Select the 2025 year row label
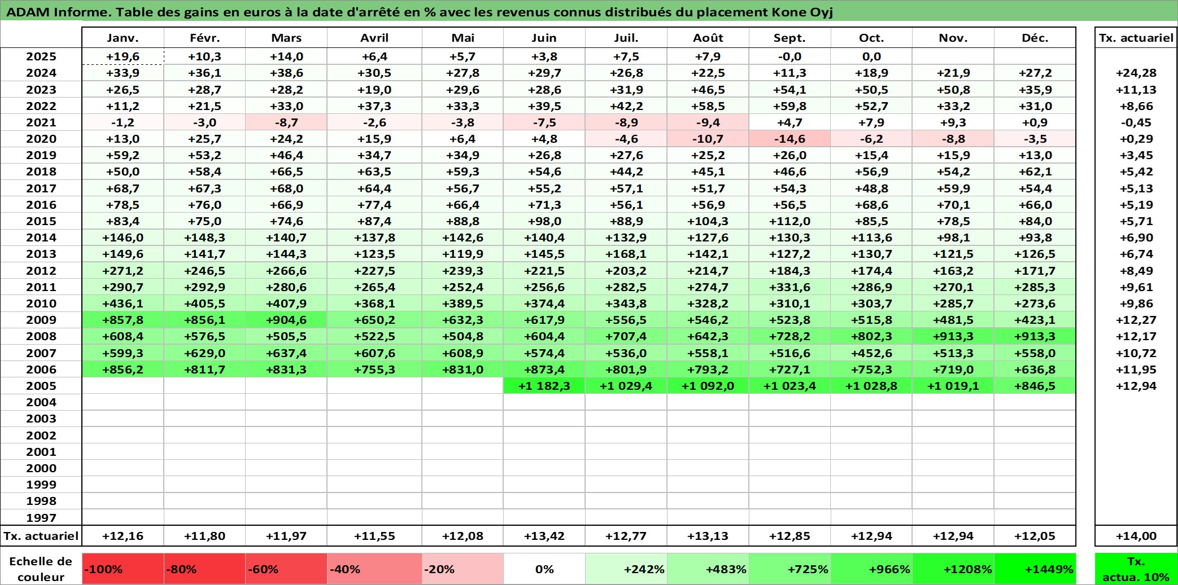 point(41,56)
